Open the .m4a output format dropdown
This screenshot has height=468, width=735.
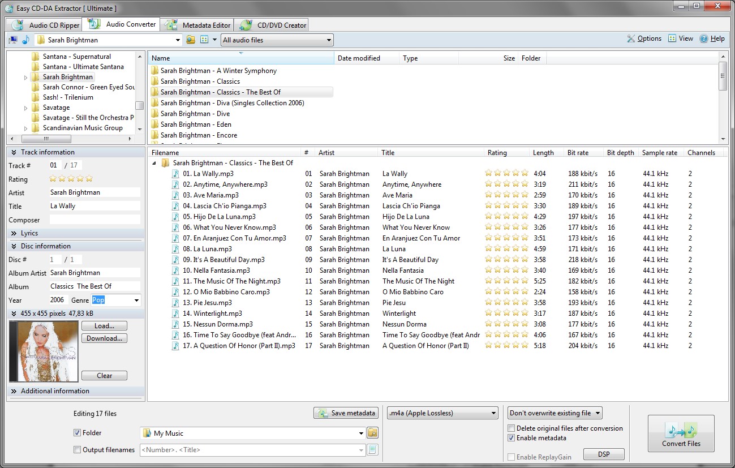(442, 413)
